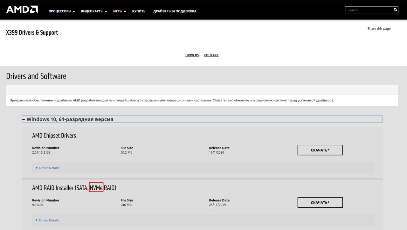Open Драйверы и поддержка menu item
Viewport: 407px width, 230px height.
pos(175,11)
